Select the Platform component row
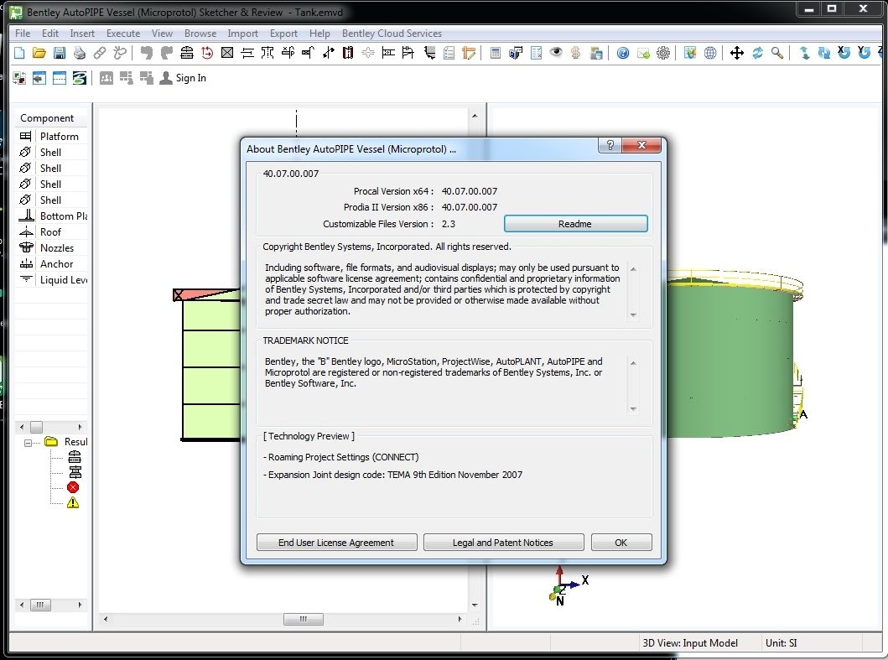 click(53, 136)
